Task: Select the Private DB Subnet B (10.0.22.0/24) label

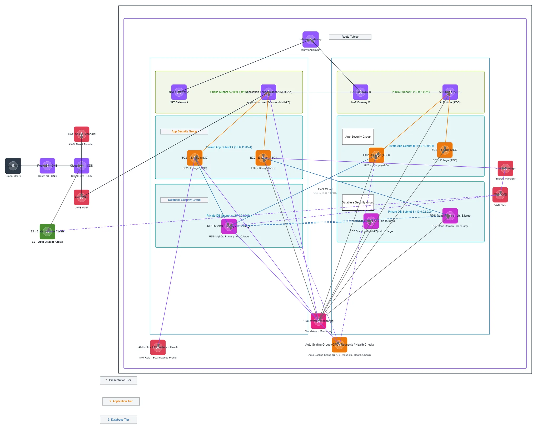Action: coord(411,212)
